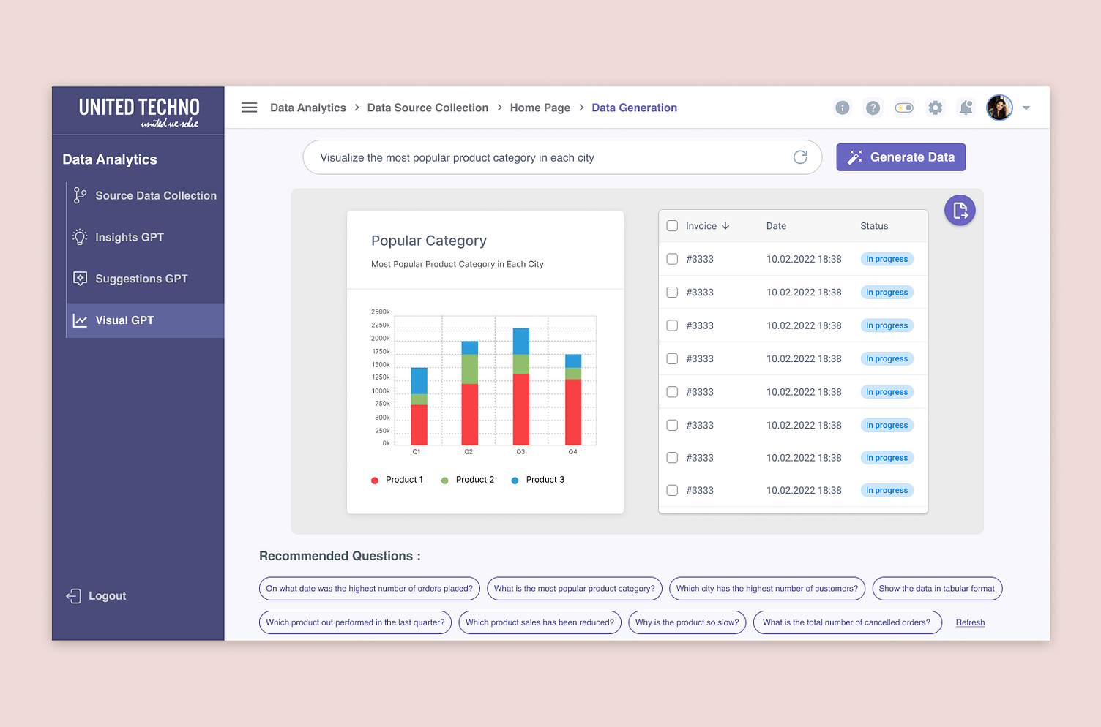The width and height of the screenshot is (1101, 727).
Task: Sort invoices using the Invoice column arrow
Action: click(x=725, y=225)
